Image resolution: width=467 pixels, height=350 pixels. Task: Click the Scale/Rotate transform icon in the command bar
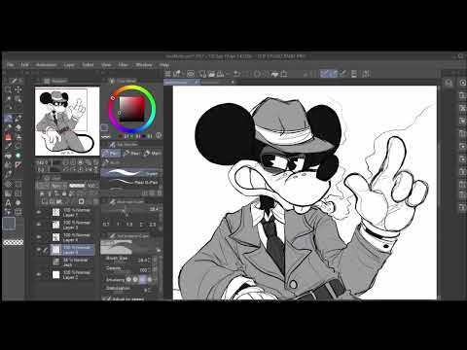point(284,74)
